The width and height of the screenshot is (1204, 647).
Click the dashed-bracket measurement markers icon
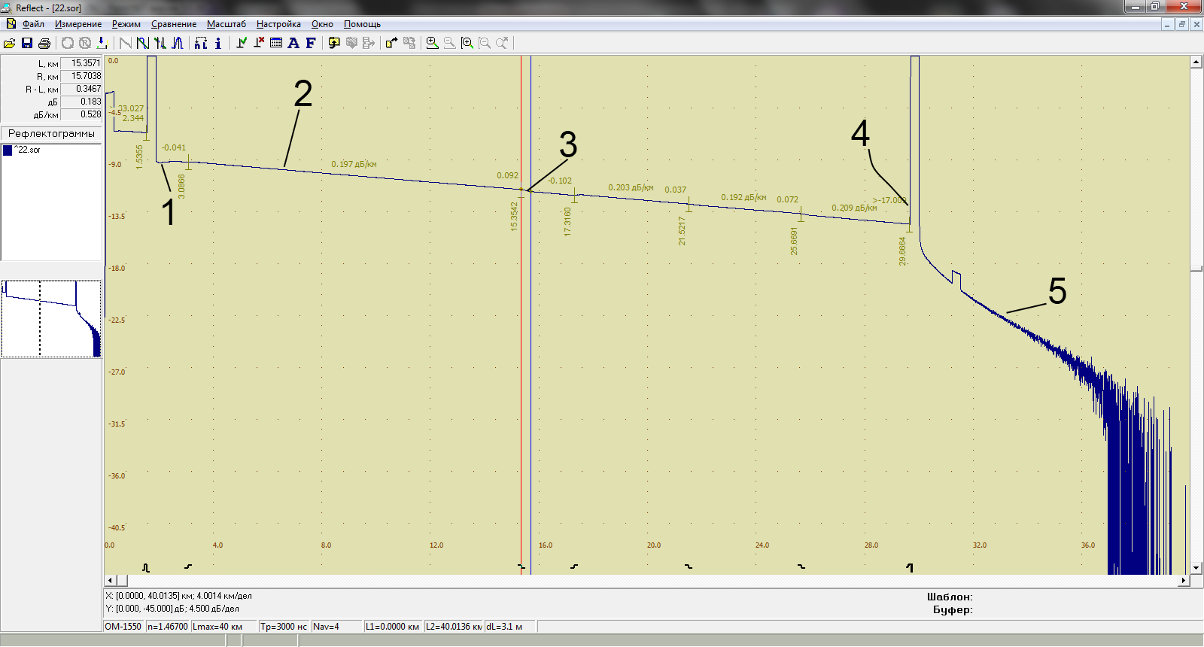click(x=201, y=43)
